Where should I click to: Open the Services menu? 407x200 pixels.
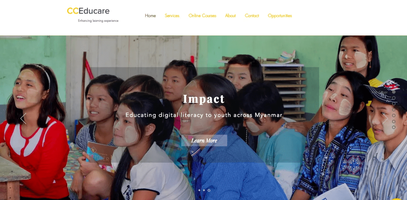click(172, 16)
